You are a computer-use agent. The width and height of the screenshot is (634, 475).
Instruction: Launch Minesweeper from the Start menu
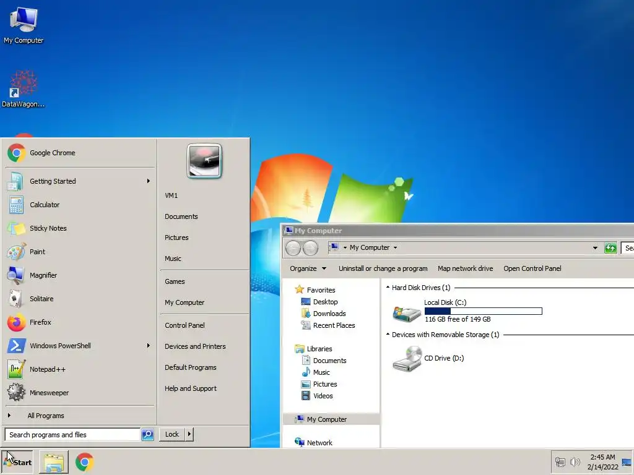tap(80, 393)
